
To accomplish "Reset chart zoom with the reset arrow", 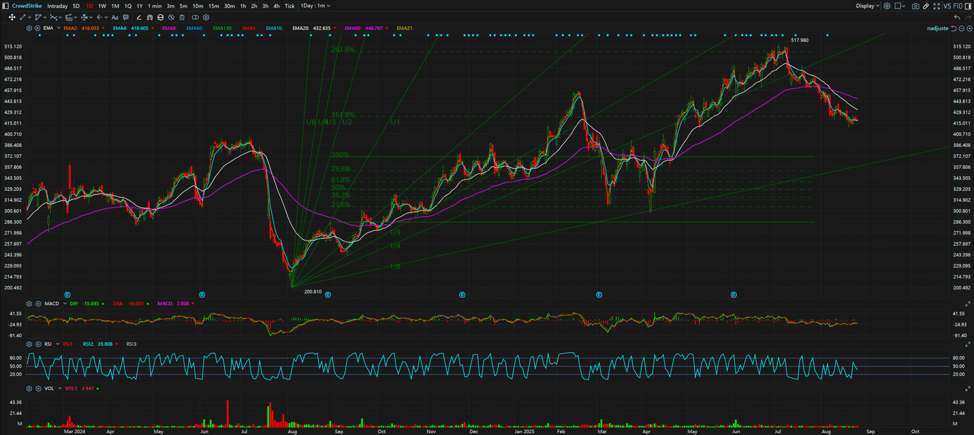I will [x=954, y=29].
